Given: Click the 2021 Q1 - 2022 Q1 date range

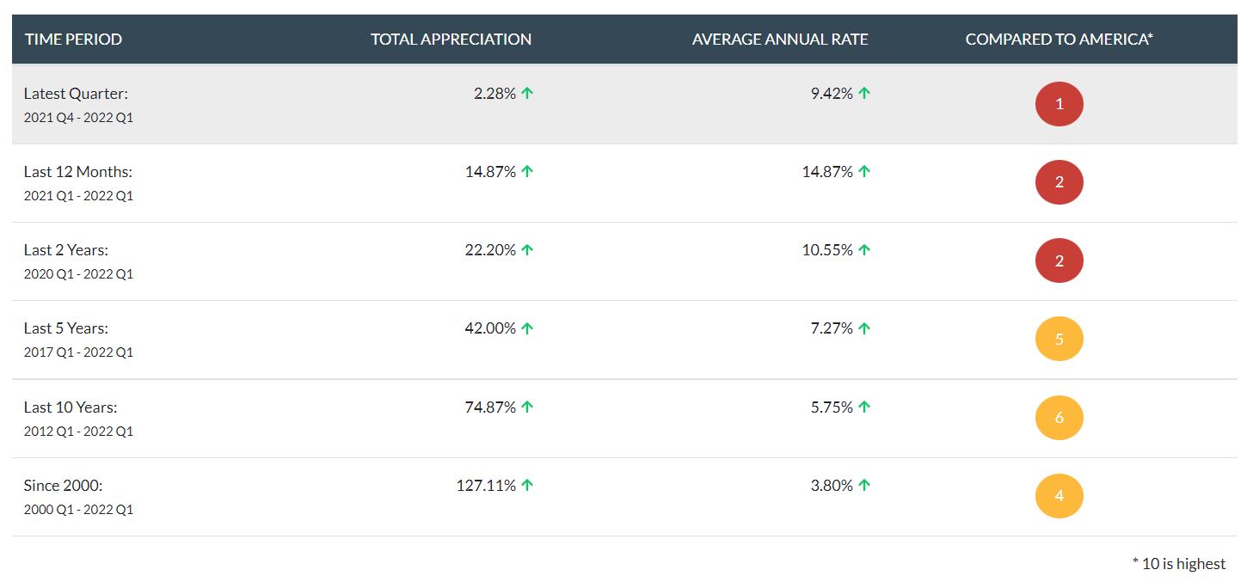Looking at the screenshot, I should click(x=78, y=196).
